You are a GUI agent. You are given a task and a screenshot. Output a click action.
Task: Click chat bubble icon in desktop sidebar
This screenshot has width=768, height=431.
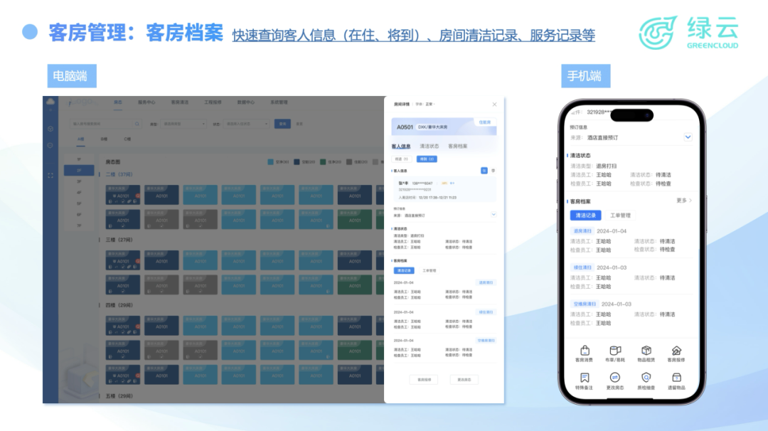tap(50, 146)
